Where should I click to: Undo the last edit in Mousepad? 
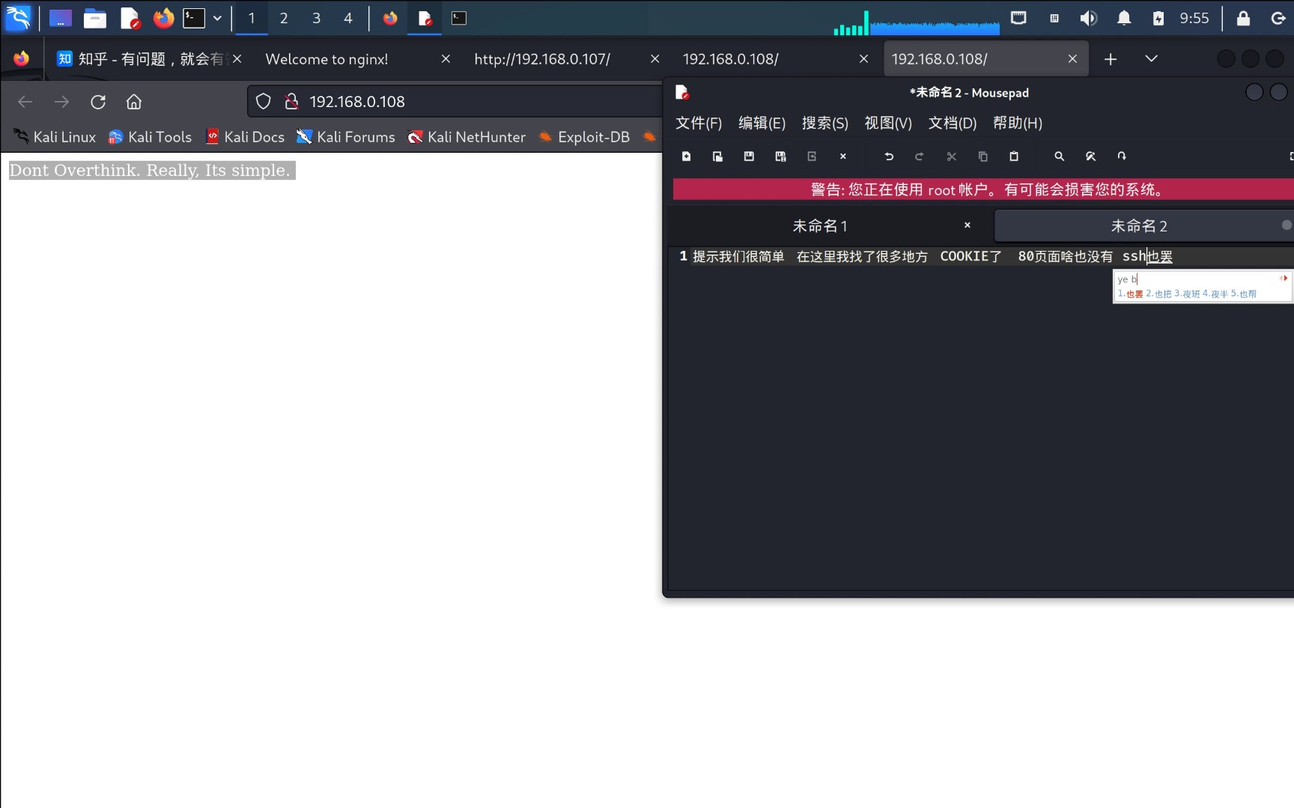pyautogui.click(x=889, y=157)
